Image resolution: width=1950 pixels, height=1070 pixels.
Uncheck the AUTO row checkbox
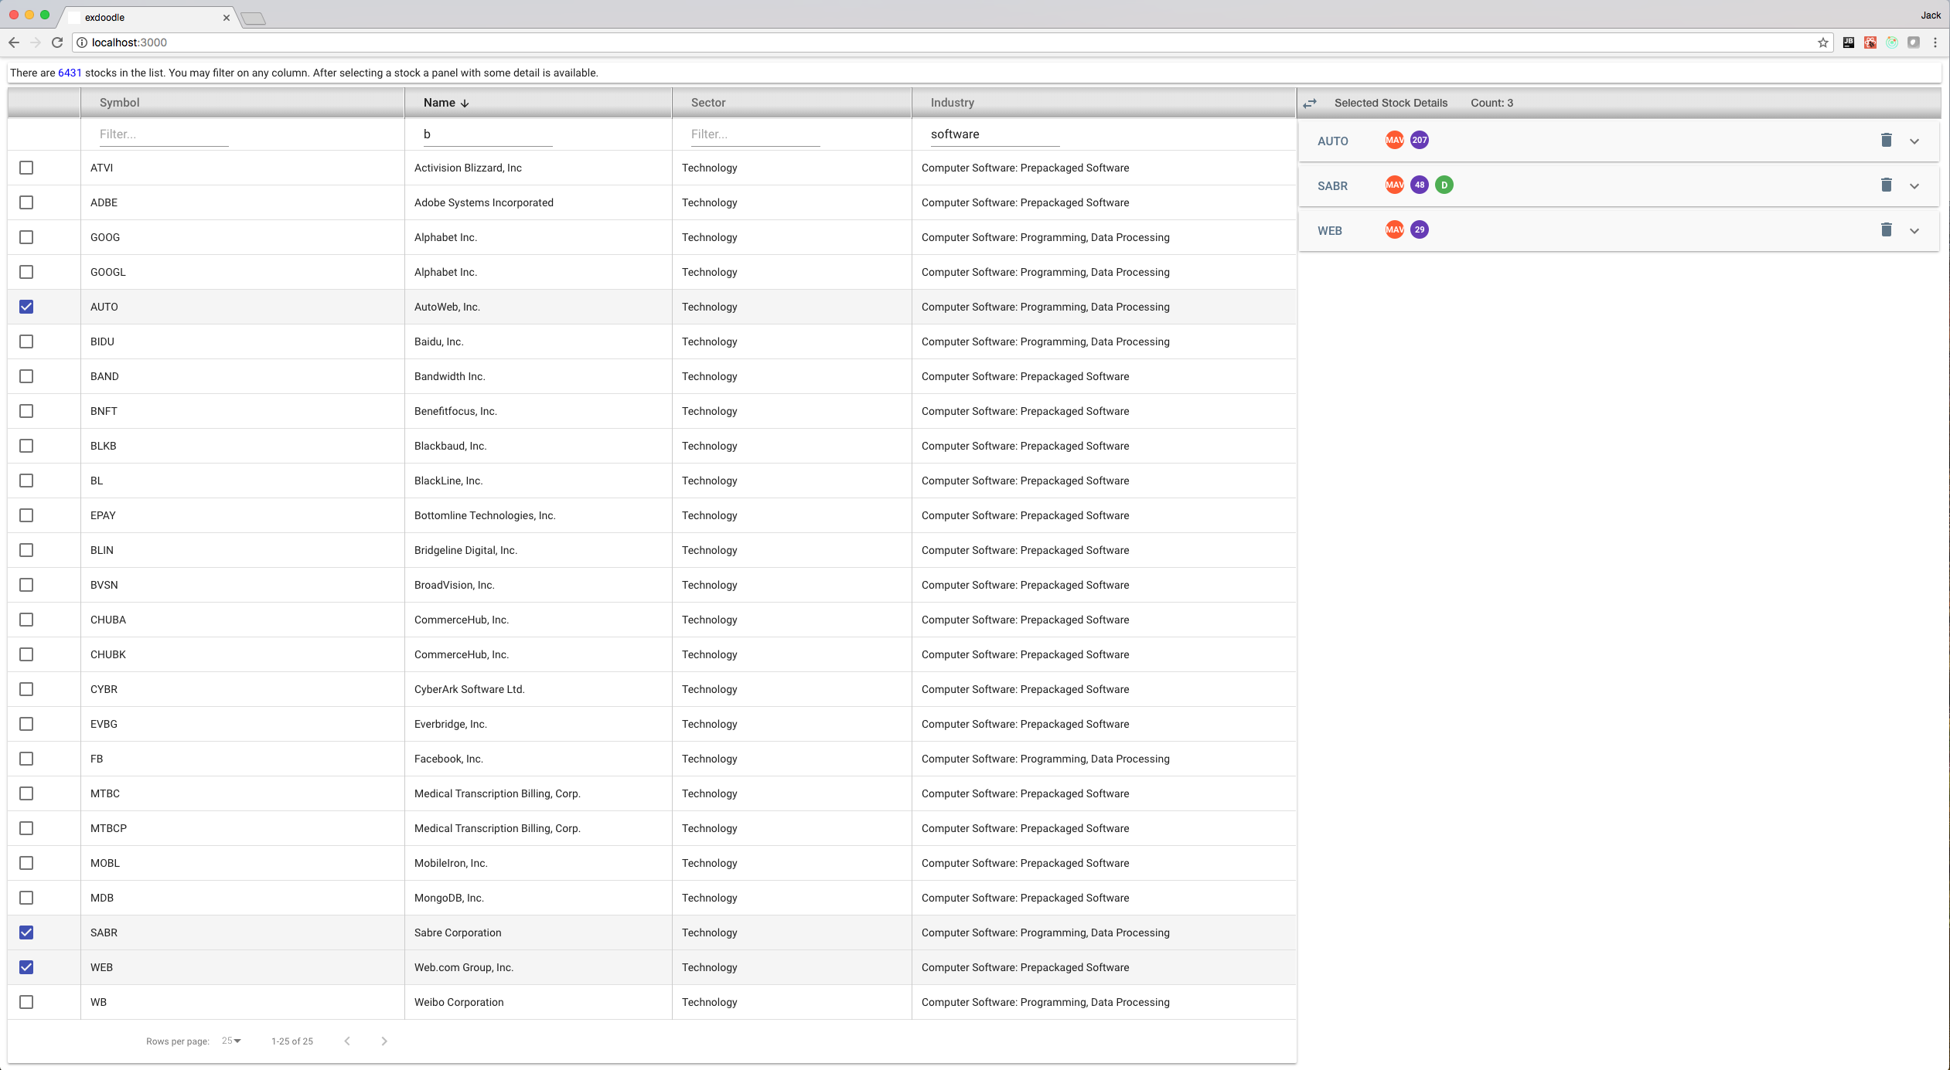[x=26, y=307]
